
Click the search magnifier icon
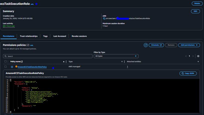[5, 56]
